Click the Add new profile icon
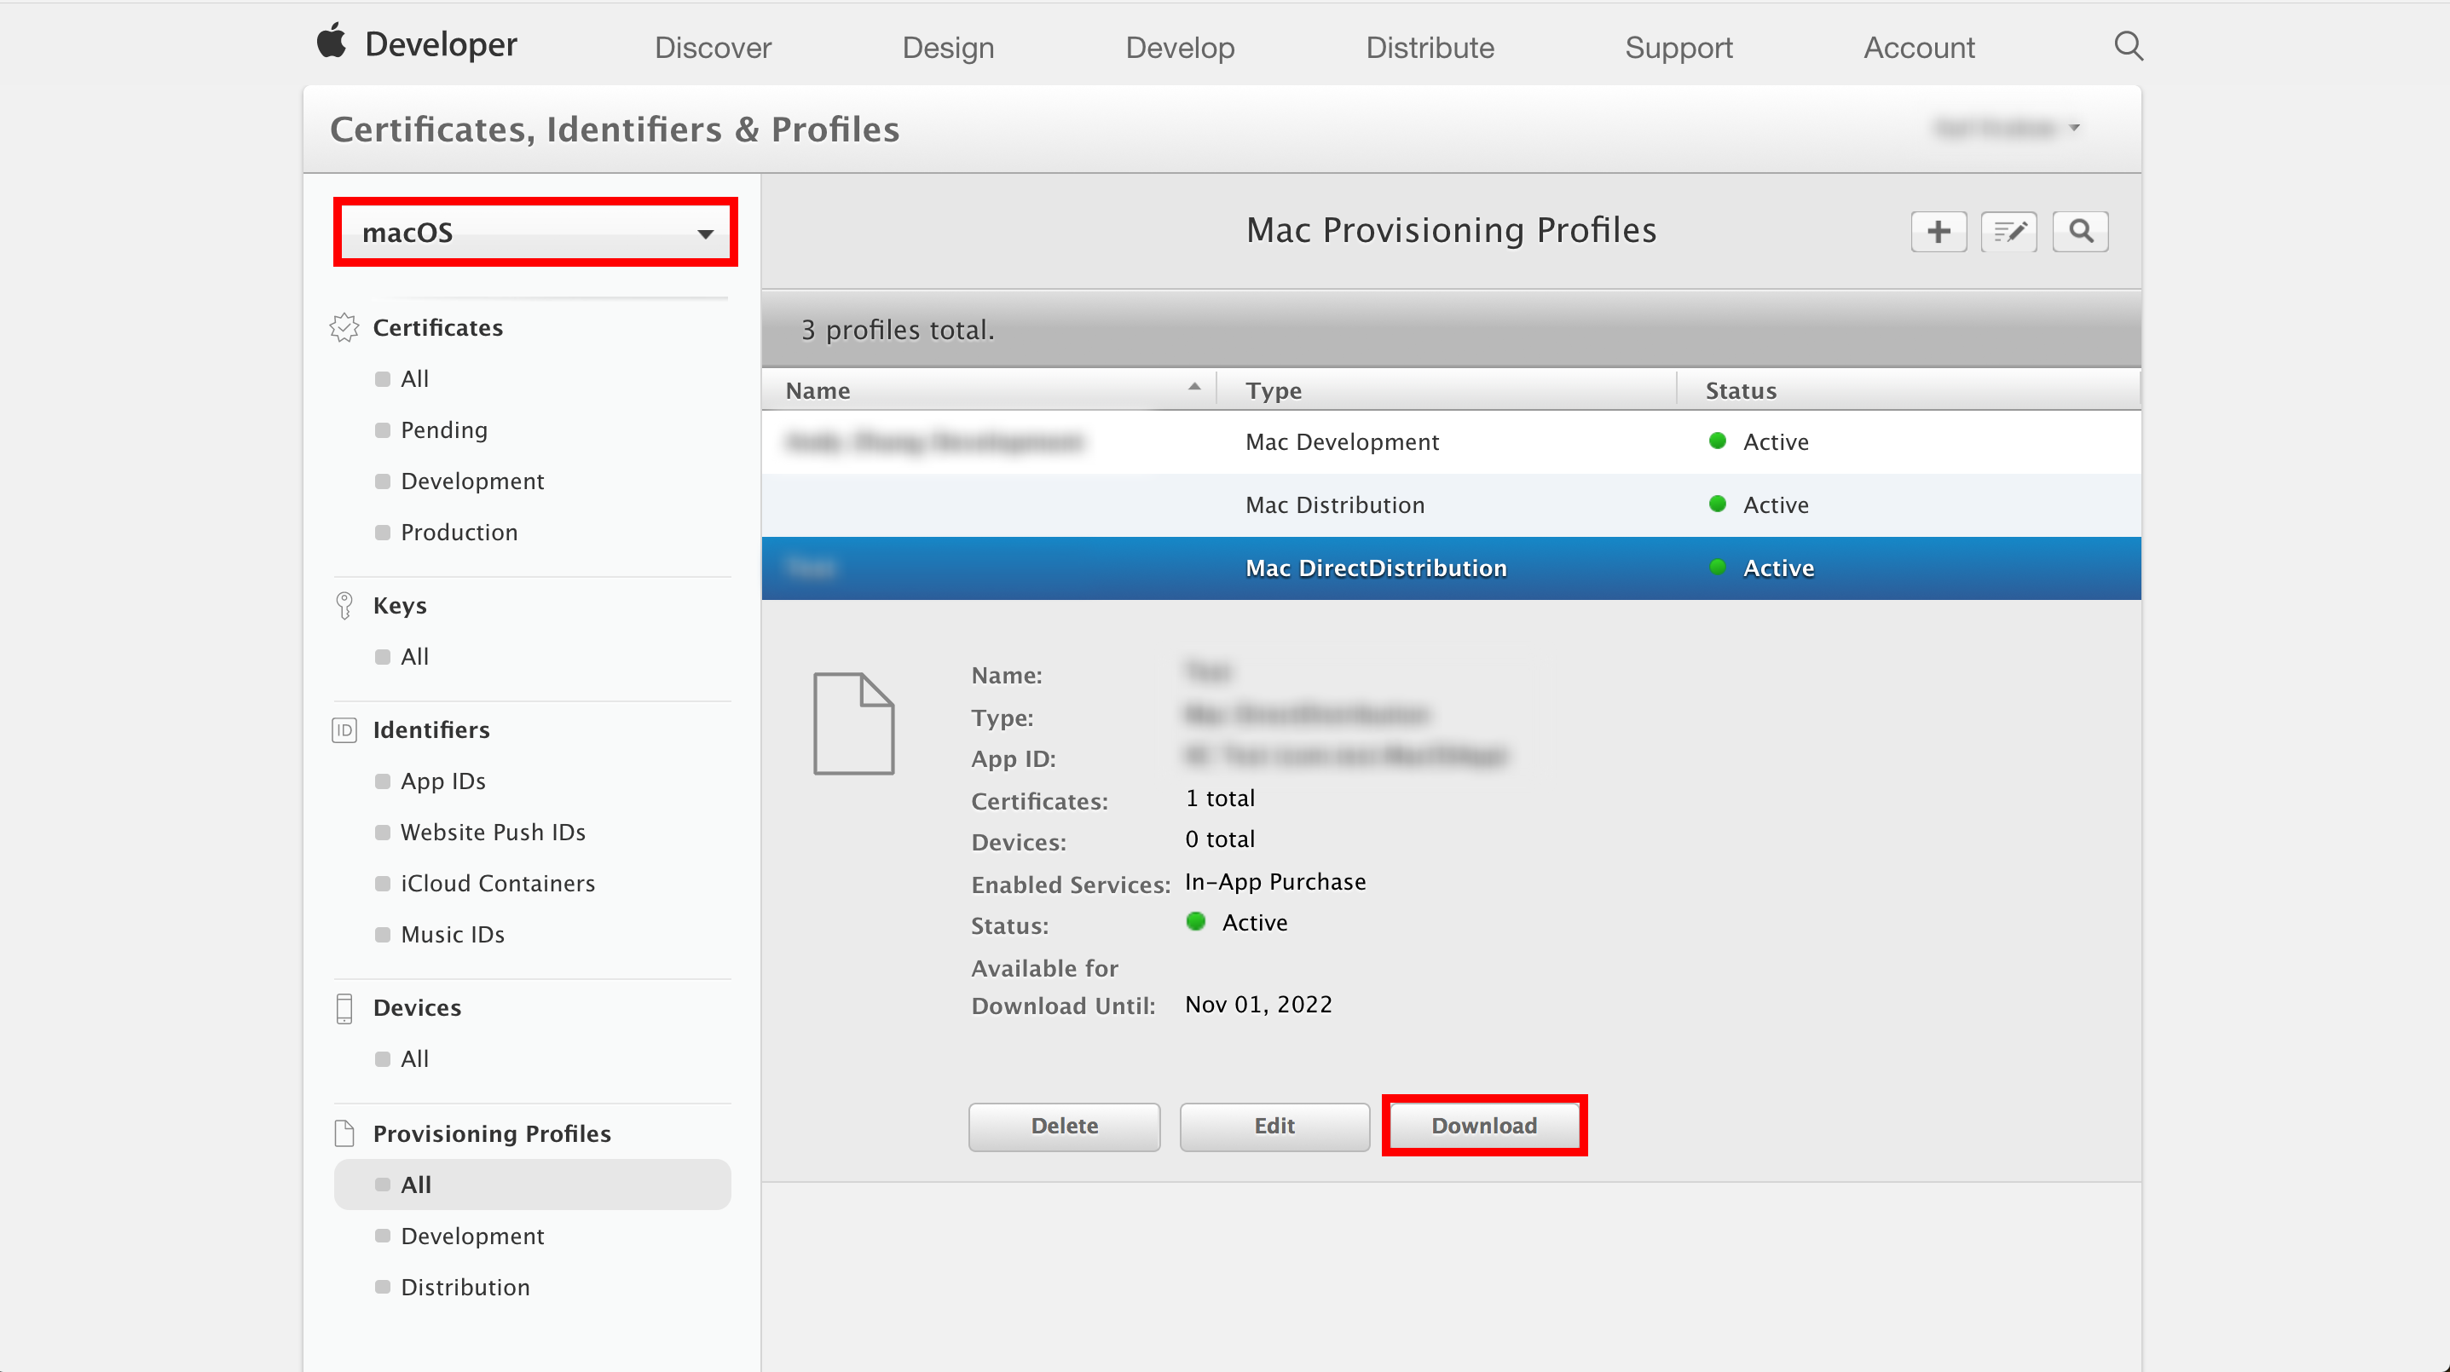The image size is (2450, 1372). pos(1939,232)
